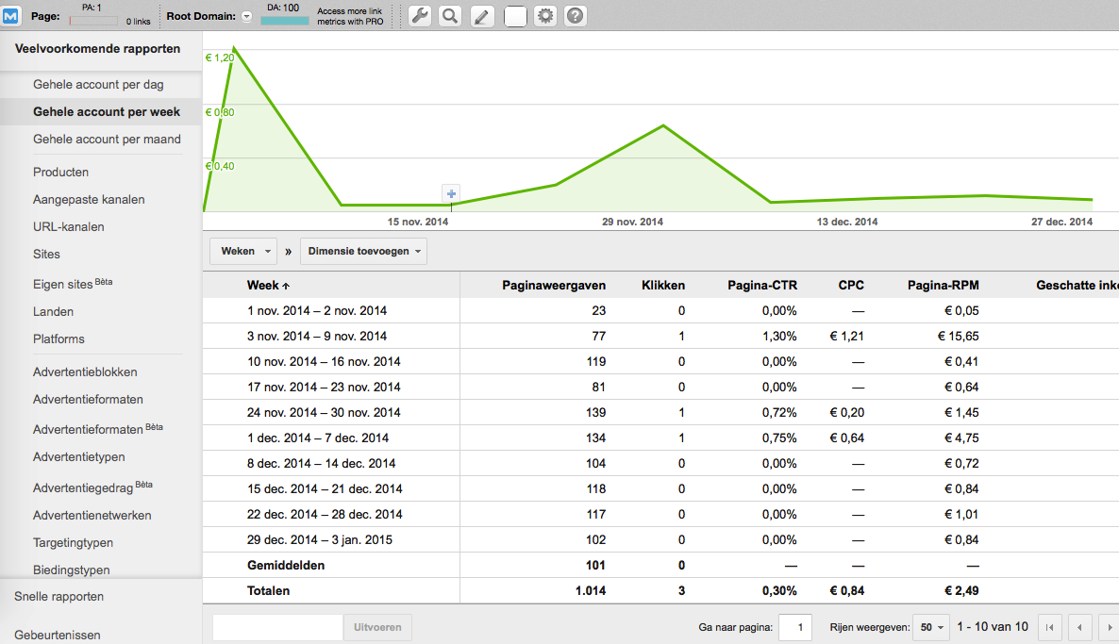Go to next page arrow icon
1119x644 pixels.
[1109, 627]
